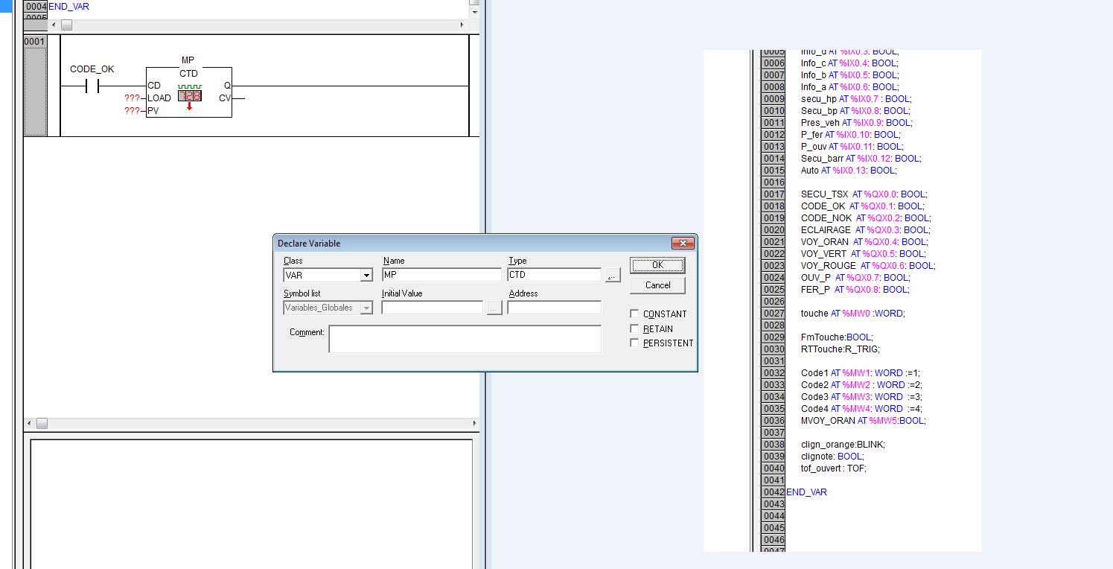Select the CODE_OK contact symbol on the rung
This screenshot has width=1113, height=569.
92,86
